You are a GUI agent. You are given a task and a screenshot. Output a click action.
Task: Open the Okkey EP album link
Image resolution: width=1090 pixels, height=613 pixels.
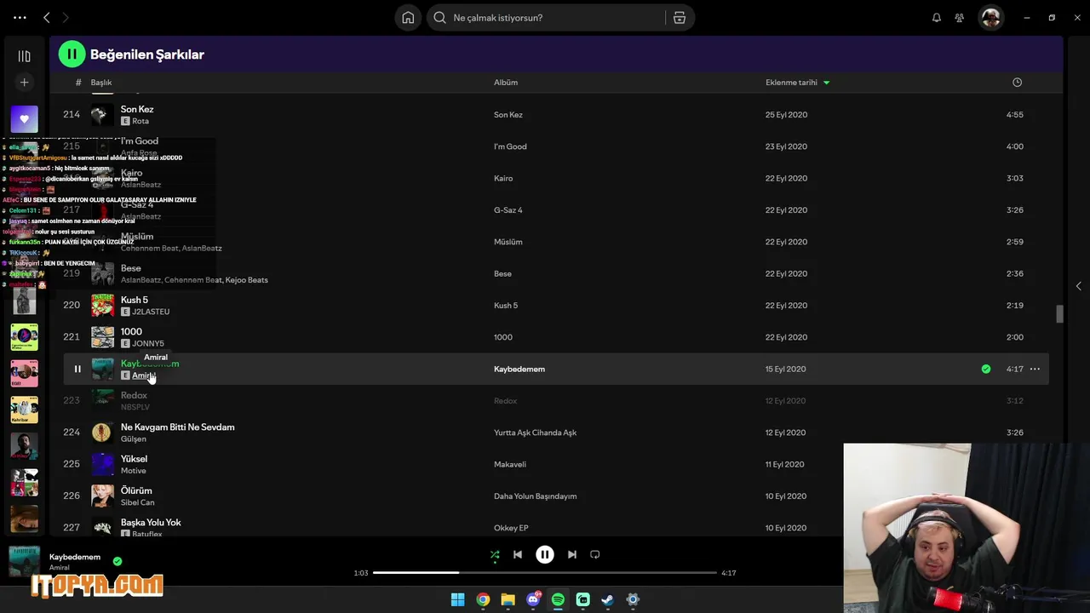coord(511,528)
